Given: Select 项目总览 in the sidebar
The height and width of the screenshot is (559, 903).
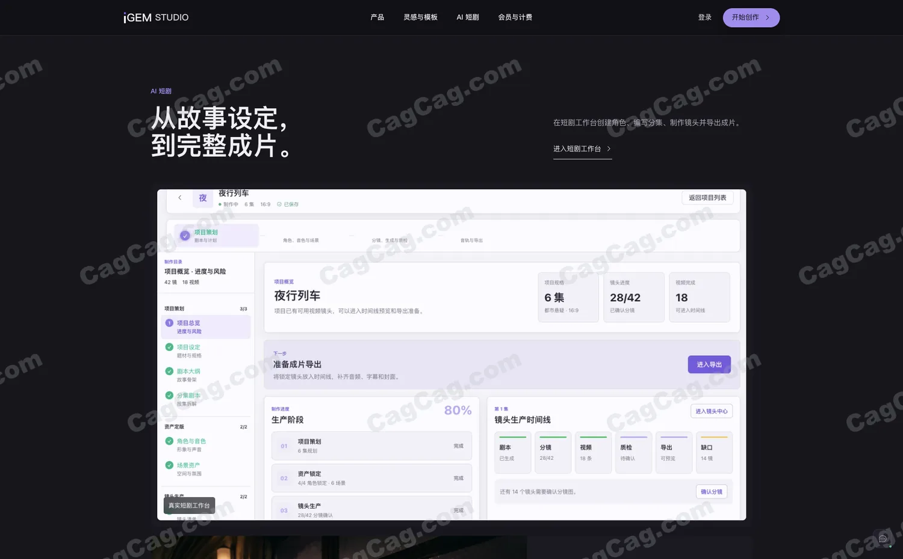Looking at the screenshot, I should click(x=206, y=327).
